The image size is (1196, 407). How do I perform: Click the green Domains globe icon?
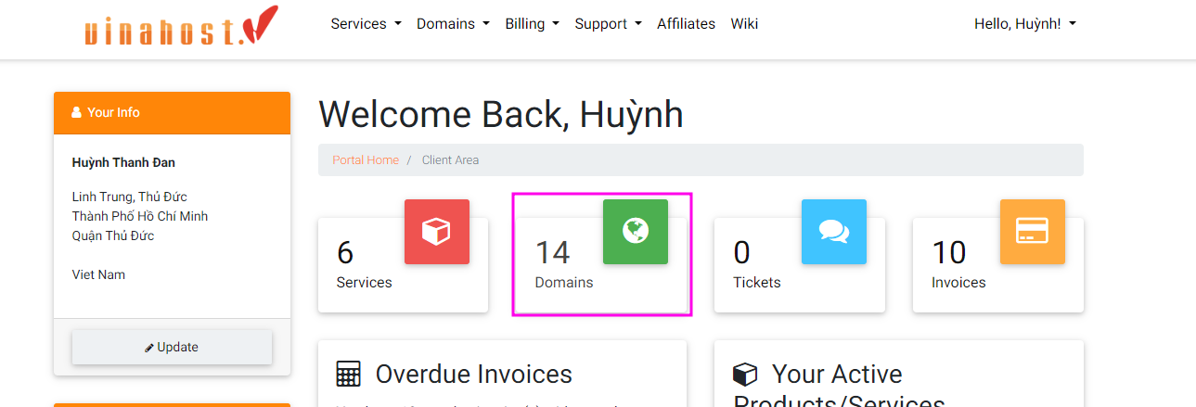(635, 232)
